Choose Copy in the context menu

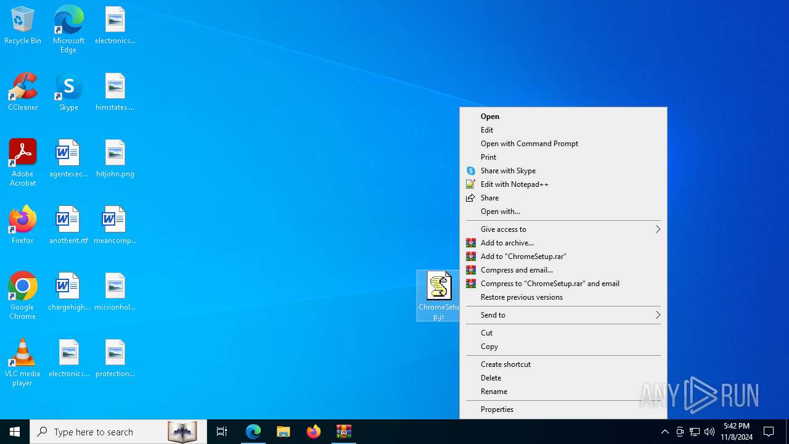tap(563, 347)
